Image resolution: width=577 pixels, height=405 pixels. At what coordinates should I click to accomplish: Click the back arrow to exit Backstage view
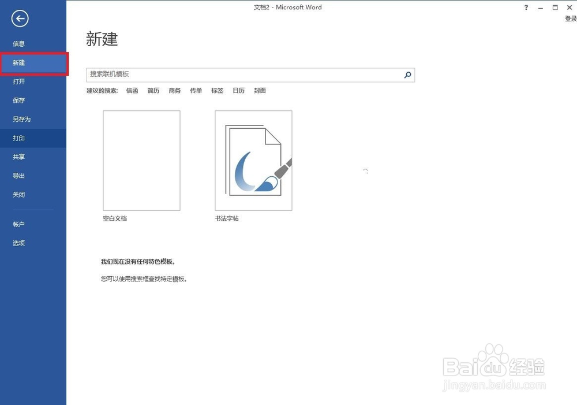[x=19, y=18]
